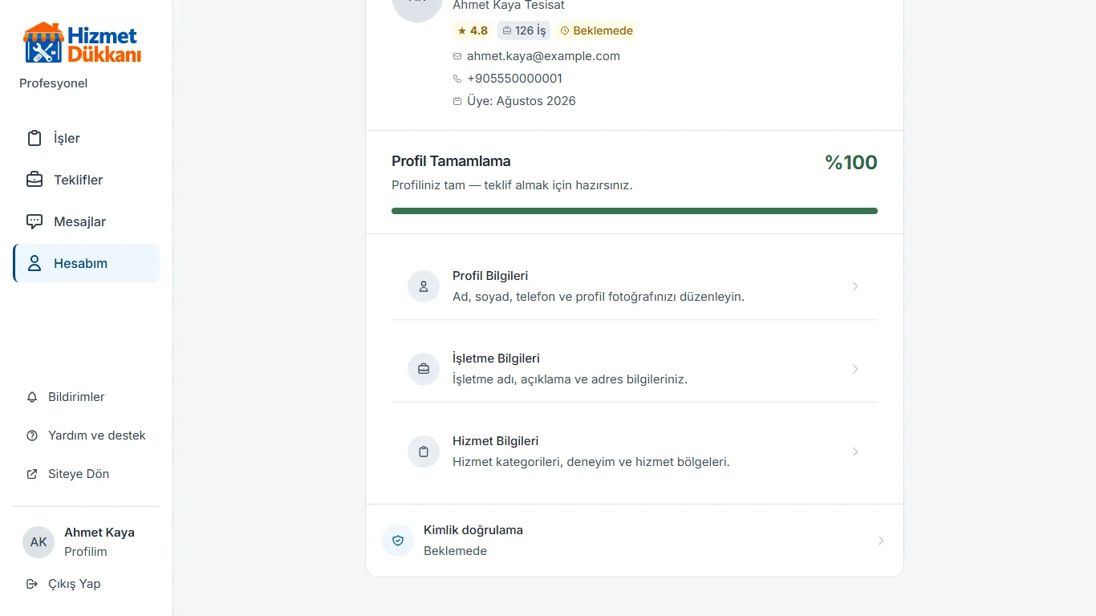Viewport: 1096px width, 616px height.
Task: Open Bildirimler link
Action: 87,397
